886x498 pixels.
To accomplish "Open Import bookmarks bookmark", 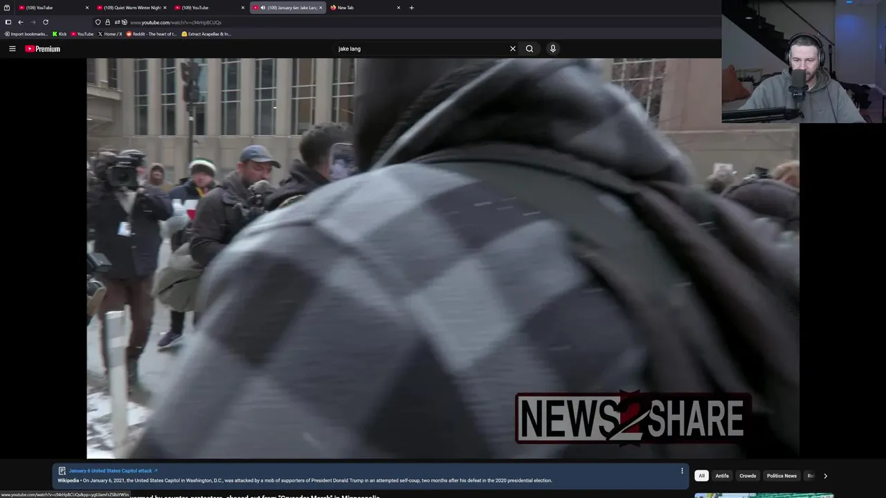I will pos(26,34).
